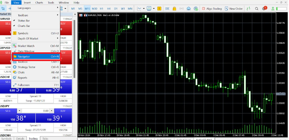Select the crosshair tool

tap(9, 8)
